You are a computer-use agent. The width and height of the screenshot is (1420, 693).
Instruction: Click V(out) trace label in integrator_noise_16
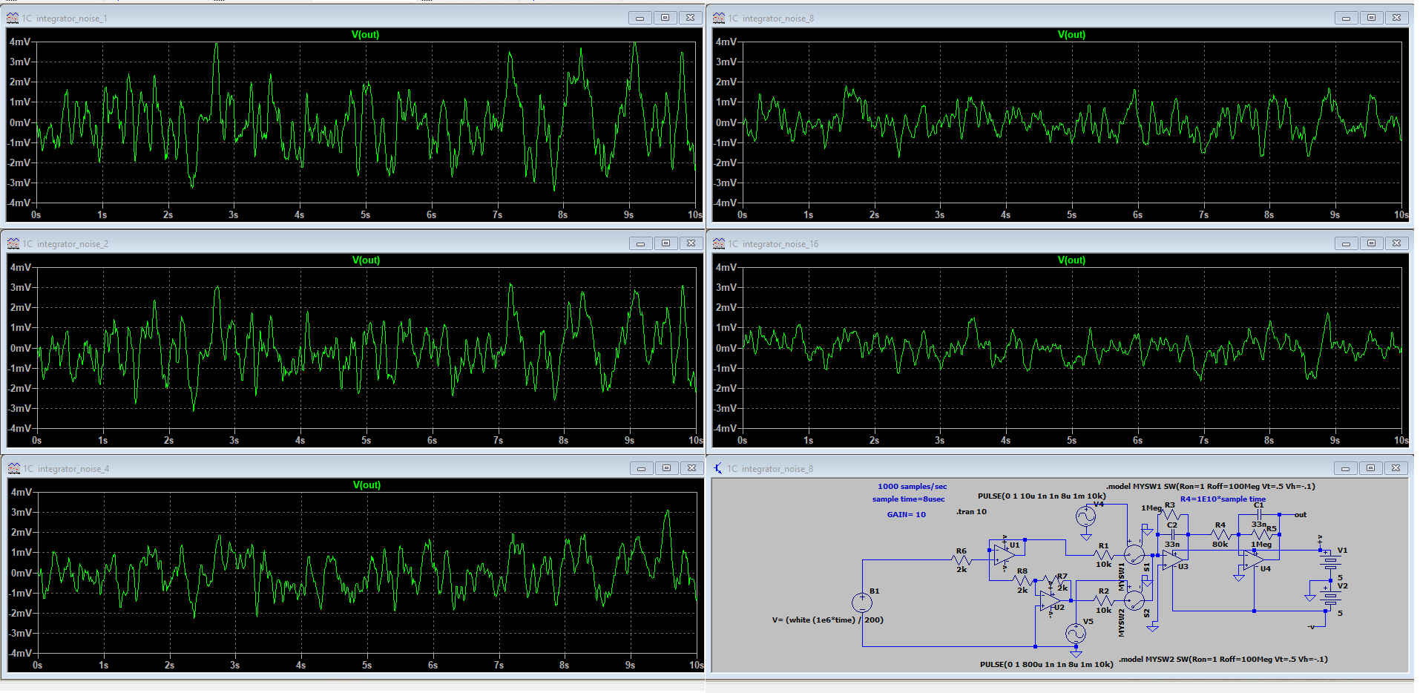pyautogui.click(x=1071, y=260)
